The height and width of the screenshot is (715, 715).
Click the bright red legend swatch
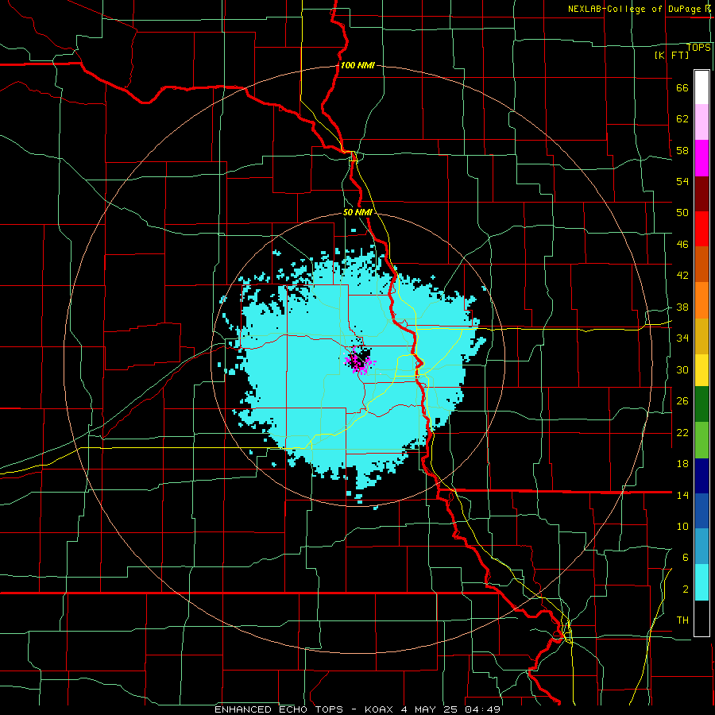[701, 229]
